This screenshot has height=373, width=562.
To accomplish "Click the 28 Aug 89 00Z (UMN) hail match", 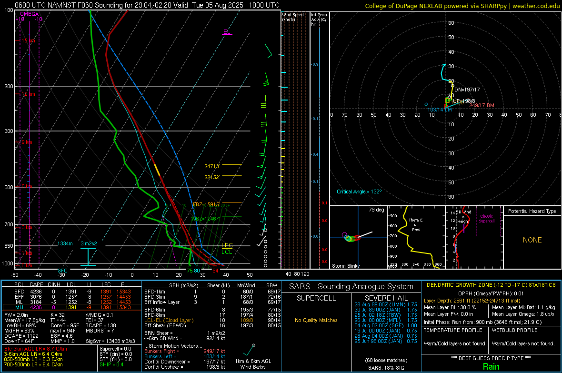I will point(386,304).
